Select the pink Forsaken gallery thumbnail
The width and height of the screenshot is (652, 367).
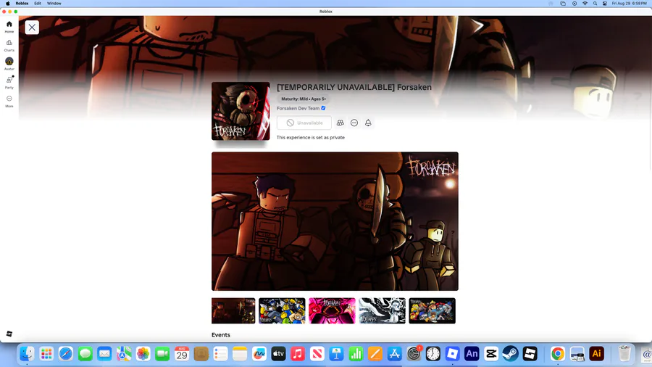332,310
